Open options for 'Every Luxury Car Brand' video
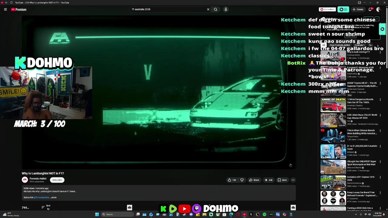Image resolution: width=388 pixels, height=218 pixels. 380,193
